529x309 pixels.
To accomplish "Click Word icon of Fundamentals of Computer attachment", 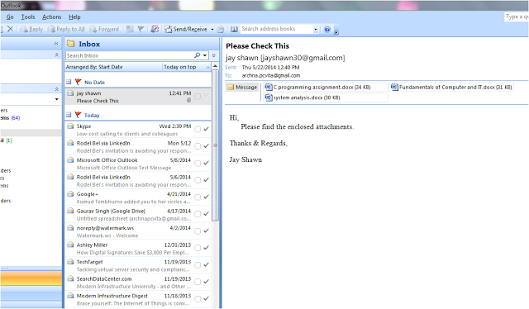I will 394,87.
